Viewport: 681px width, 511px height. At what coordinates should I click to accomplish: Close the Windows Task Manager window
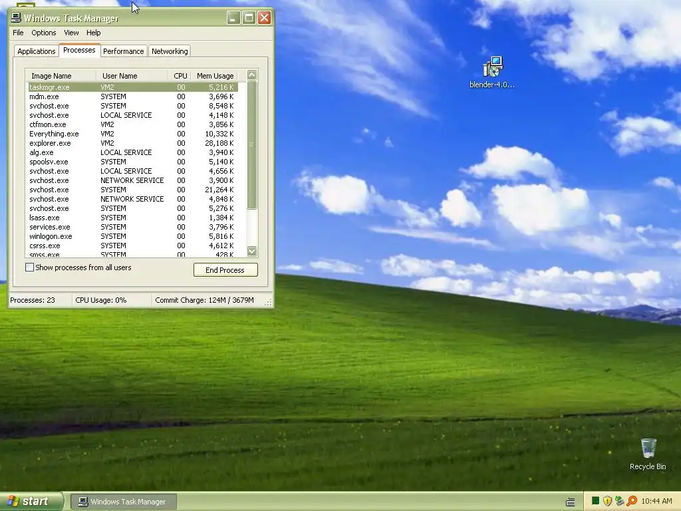pos(265,18)
